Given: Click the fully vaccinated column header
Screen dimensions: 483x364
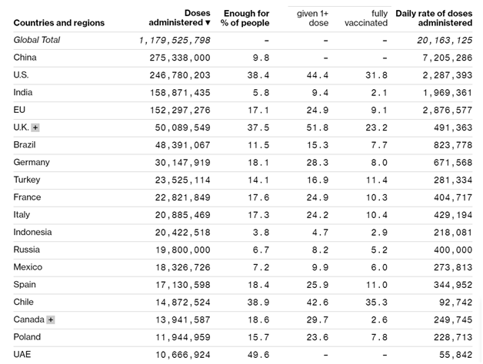Looking at the screenshot, I should 368,18.
